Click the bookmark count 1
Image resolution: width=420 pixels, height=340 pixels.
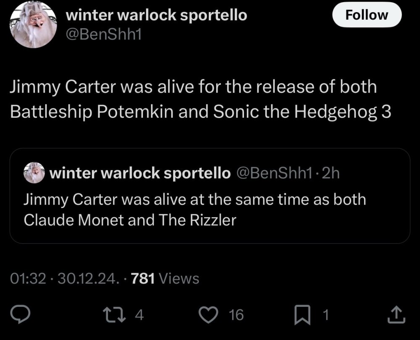pos(325,315)
